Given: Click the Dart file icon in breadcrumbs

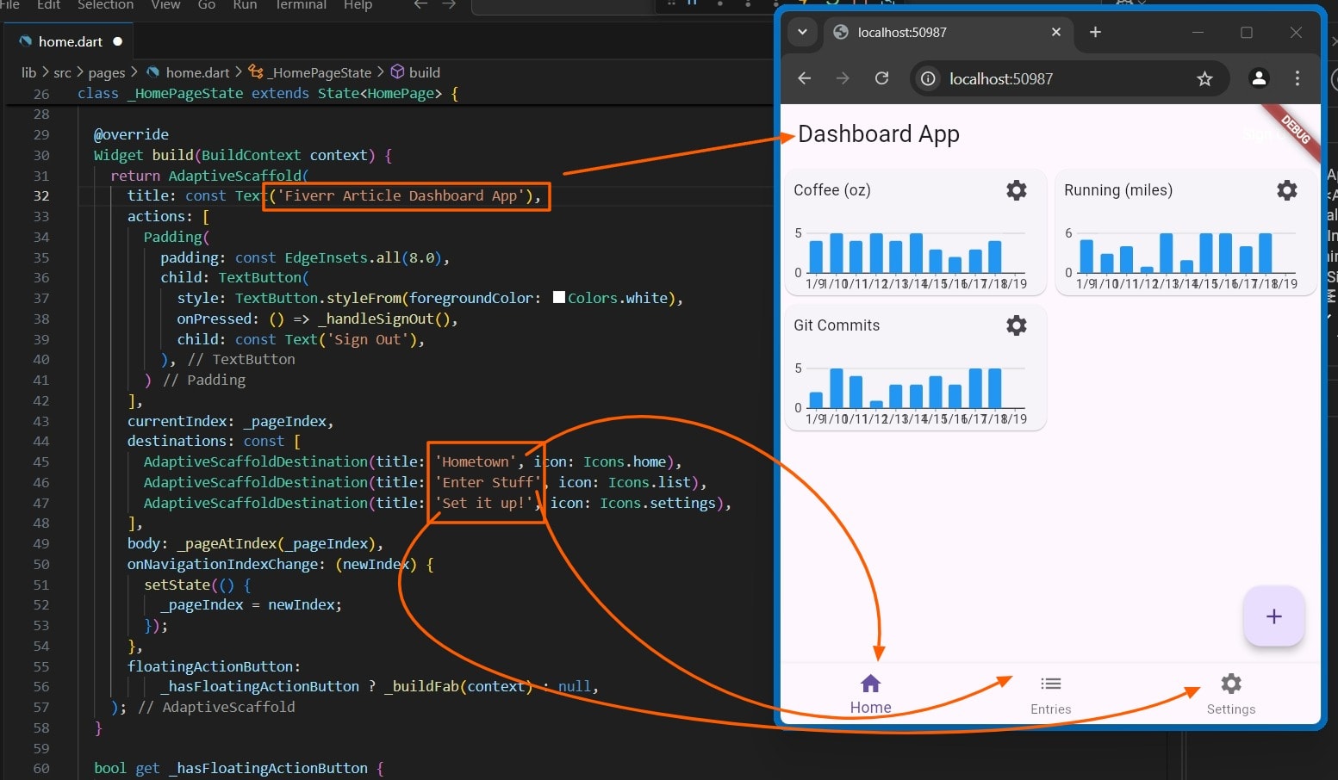Looking at the screenshot, I should [152, 72].
